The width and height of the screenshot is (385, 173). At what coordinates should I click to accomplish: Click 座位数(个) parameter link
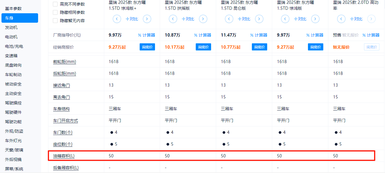63,144
